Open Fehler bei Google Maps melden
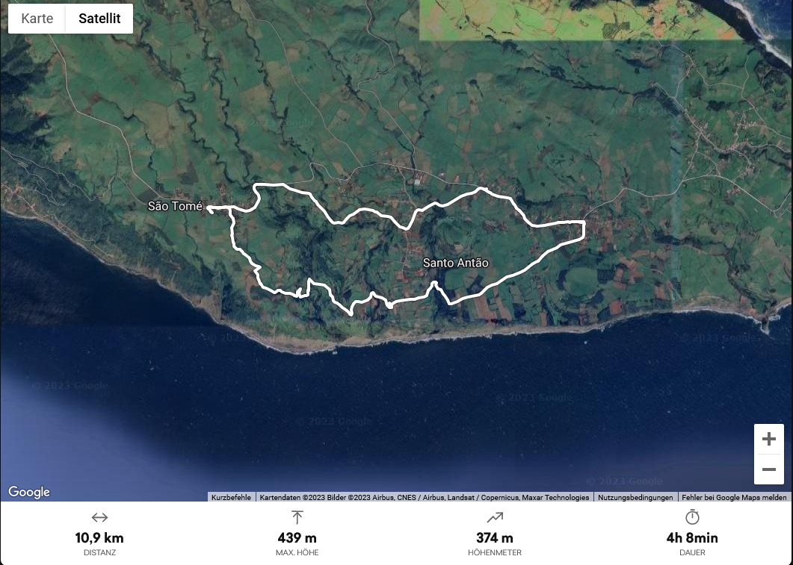This screenshot has width=793, height=565. [x=734, y=497]
